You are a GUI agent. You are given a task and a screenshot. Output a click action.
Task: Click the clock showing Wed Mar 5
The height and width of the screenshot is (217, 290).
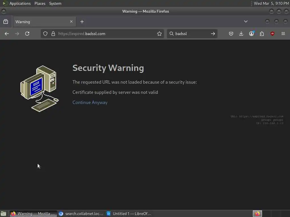271,3
